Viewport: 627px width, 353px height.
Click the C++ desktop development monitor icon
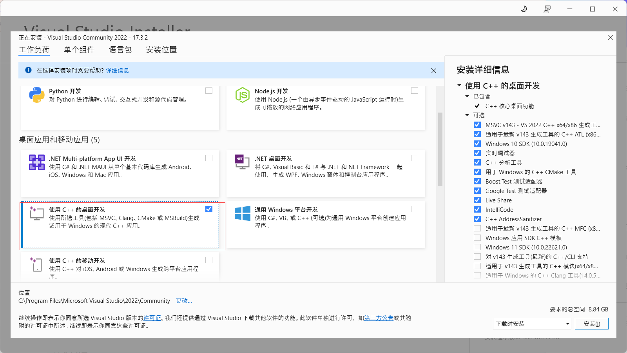pyautogui.click(x=36, y=213)
